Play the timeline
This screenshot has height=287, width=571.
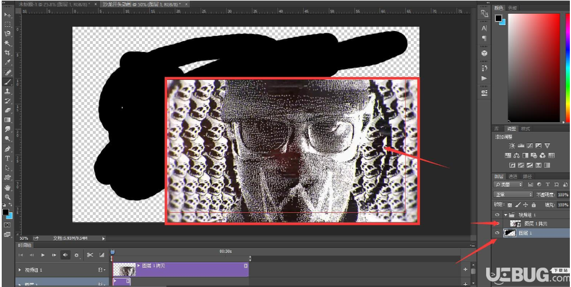tap(43, 255)
